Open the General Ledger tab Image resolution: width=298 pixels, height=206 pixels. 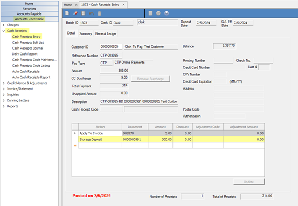pos(106,33)
